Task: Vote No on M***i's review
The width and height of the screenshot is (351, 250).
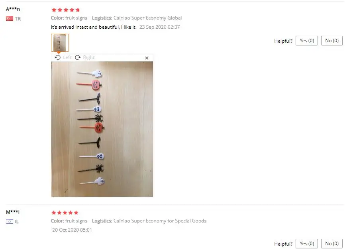Action: click(x=332, y=244)
